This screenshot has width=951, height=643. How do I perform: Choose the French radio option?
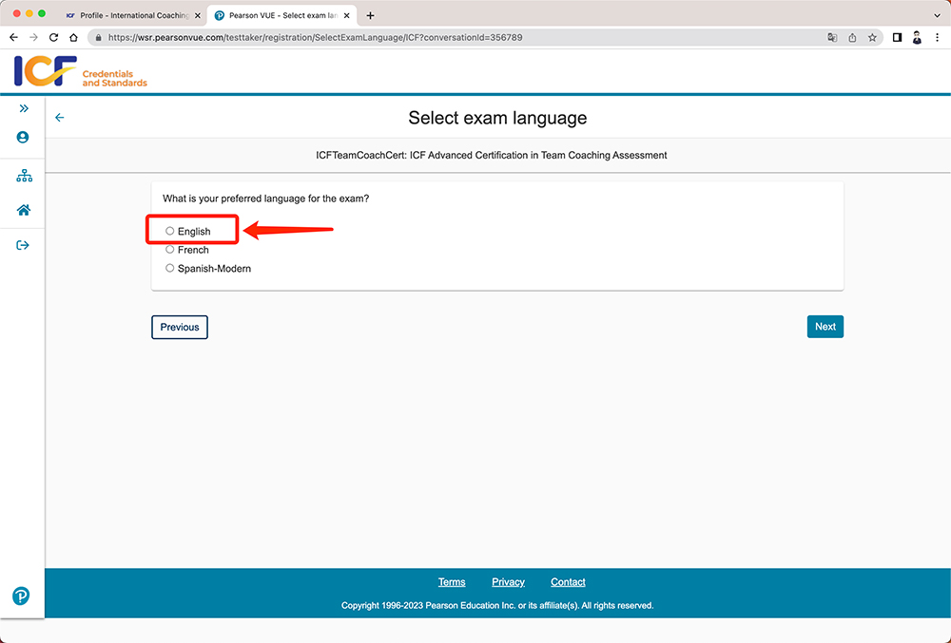170,250
